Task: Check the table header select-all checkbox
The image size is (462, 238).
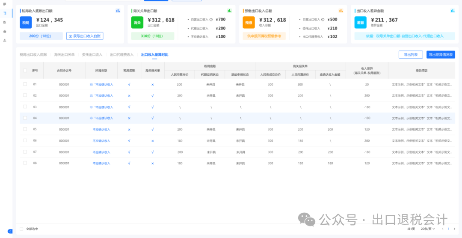Action: tap(25, 70)
